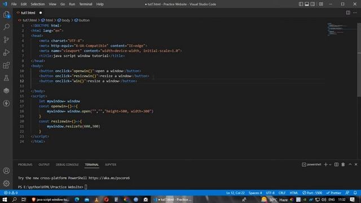Switch to the DEBUG CONSOLE tab
The image size is (361, 203).
(x=67, y=164)
